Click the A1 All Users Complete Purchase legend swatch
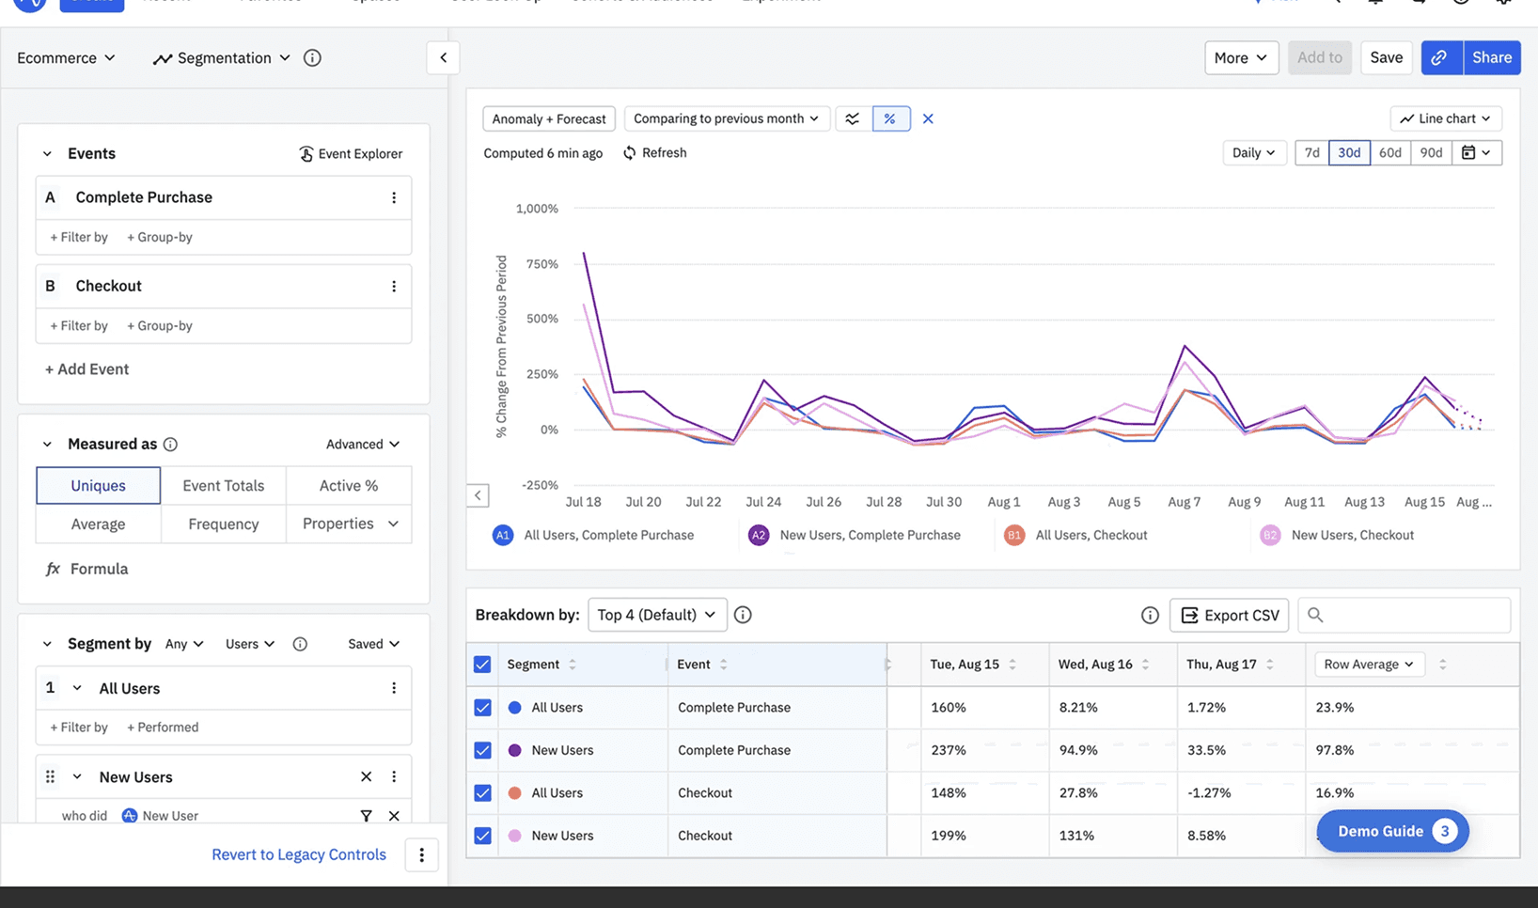This screenshot has height=908, width=1538. coord(503,536)
